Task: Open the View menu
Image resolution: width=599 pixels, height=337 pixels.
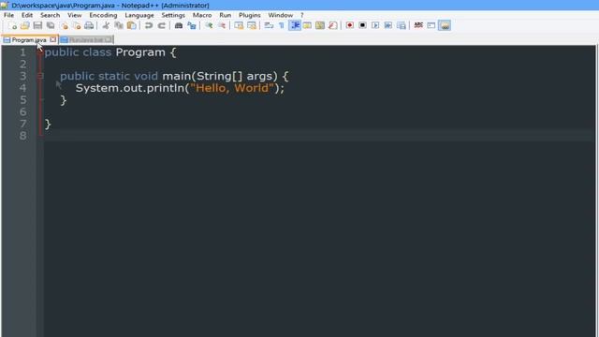Action: pyautogui.click(x=75, y=15)
